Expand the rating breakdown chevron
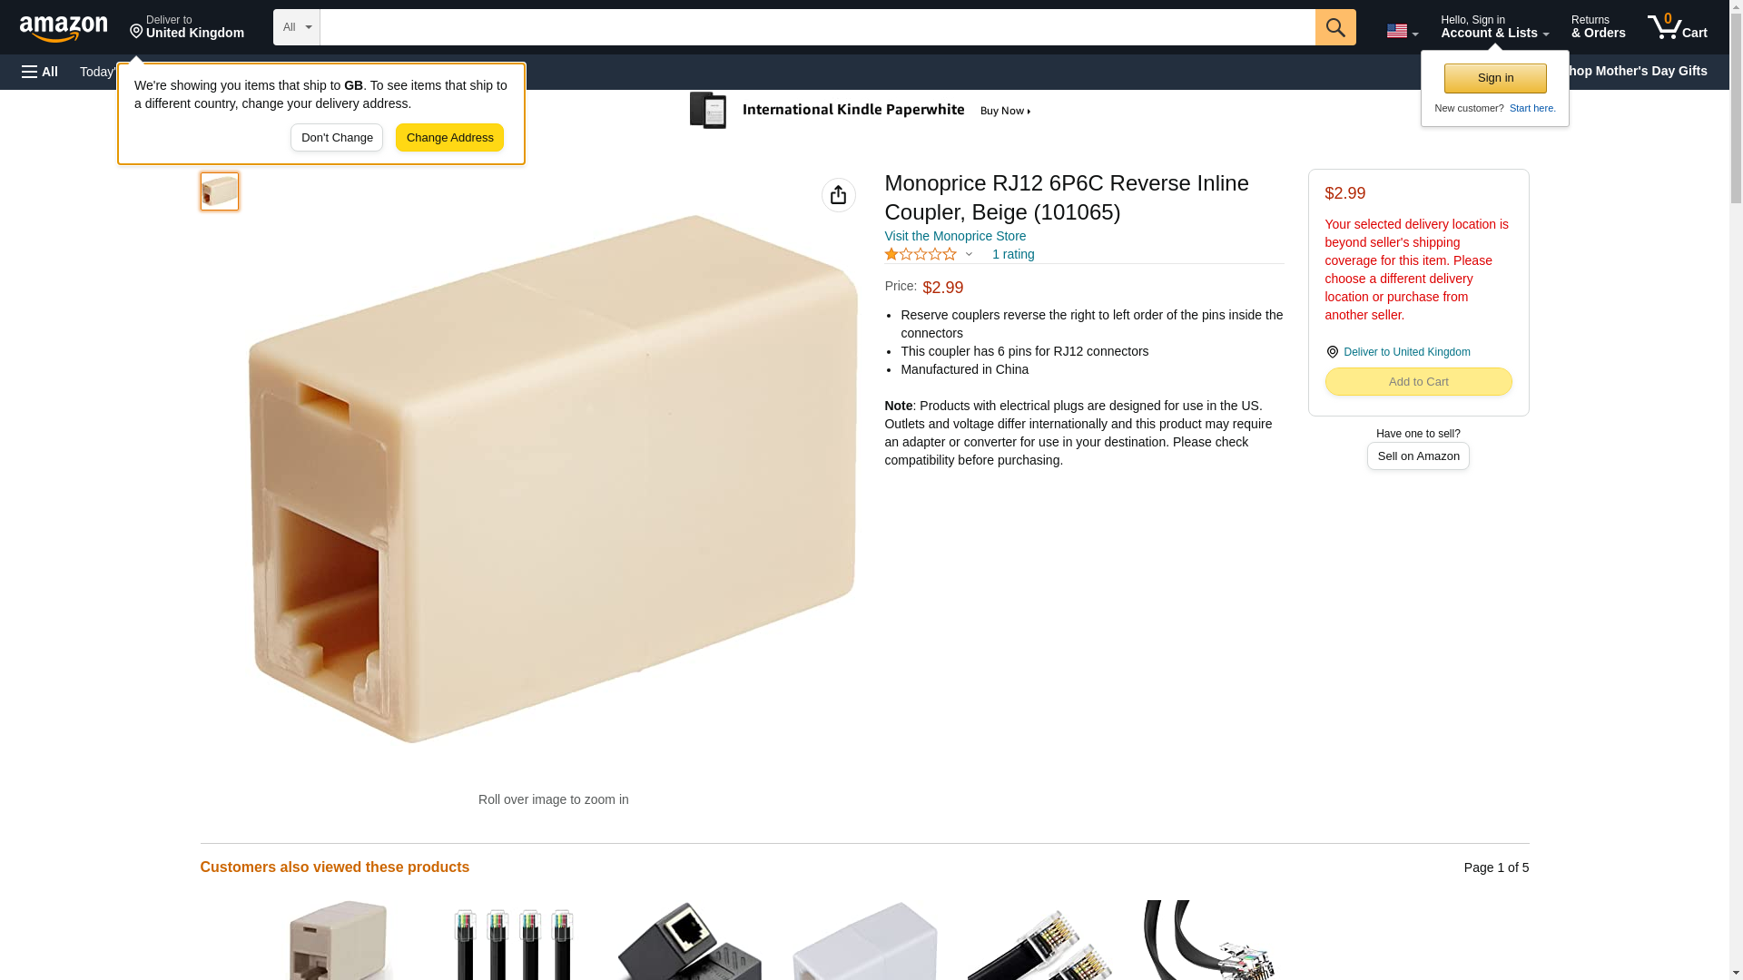This screenshot has height=980, width=1743. coord(969,255)
